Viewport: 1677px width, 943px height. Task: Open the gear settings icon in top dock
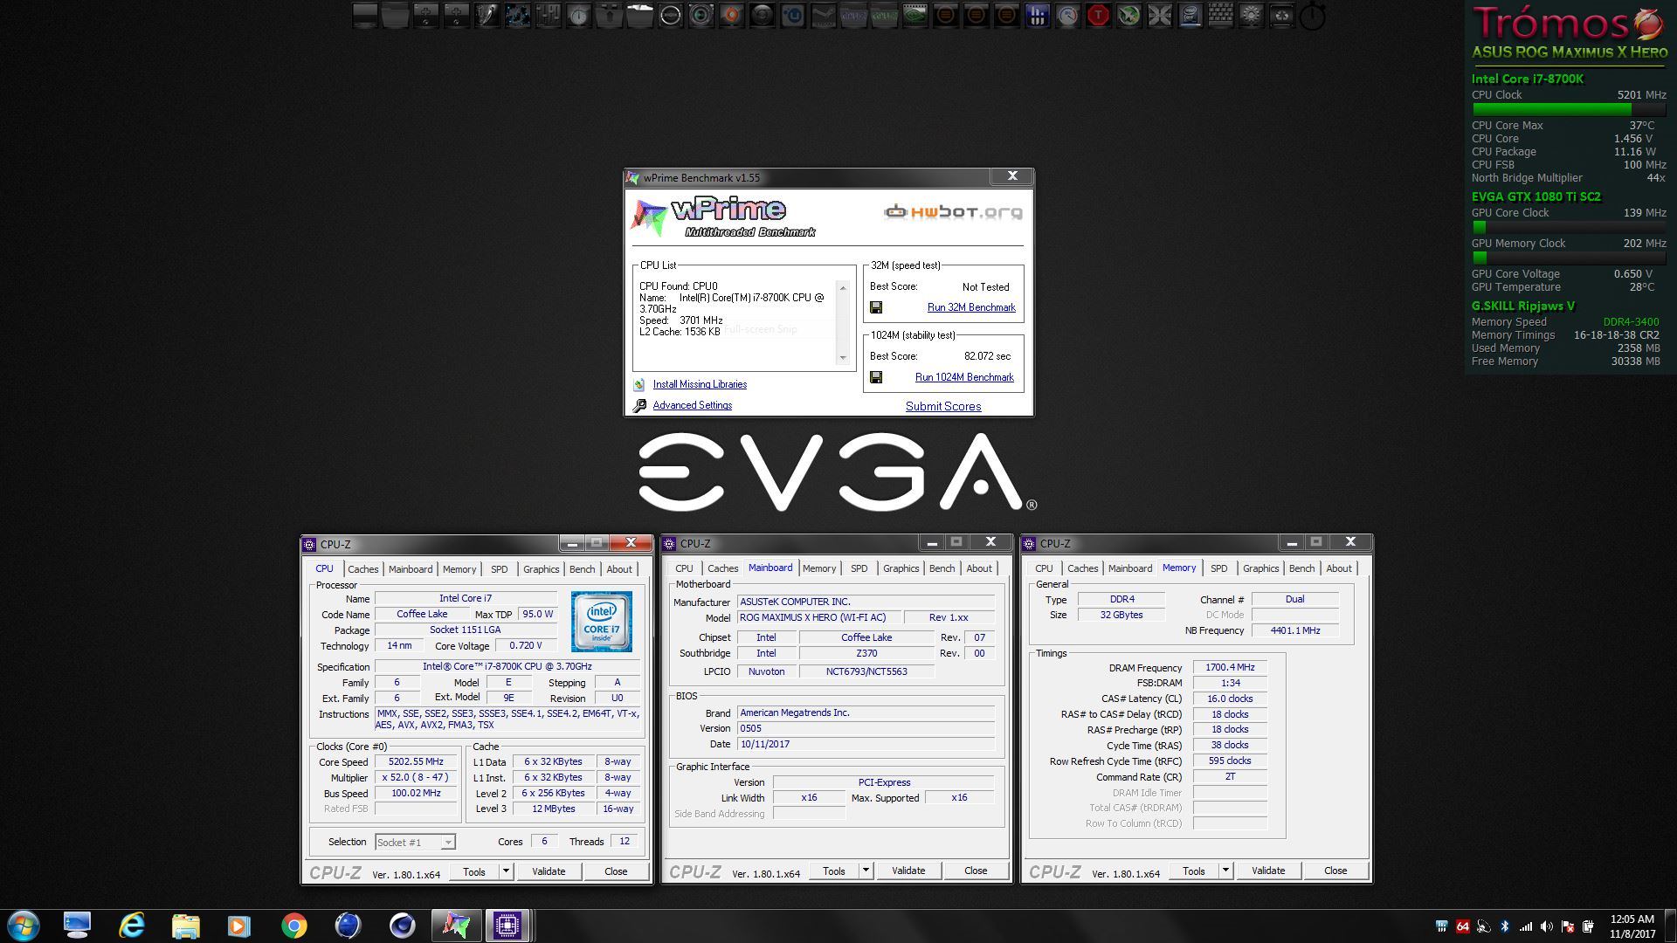1251,15
